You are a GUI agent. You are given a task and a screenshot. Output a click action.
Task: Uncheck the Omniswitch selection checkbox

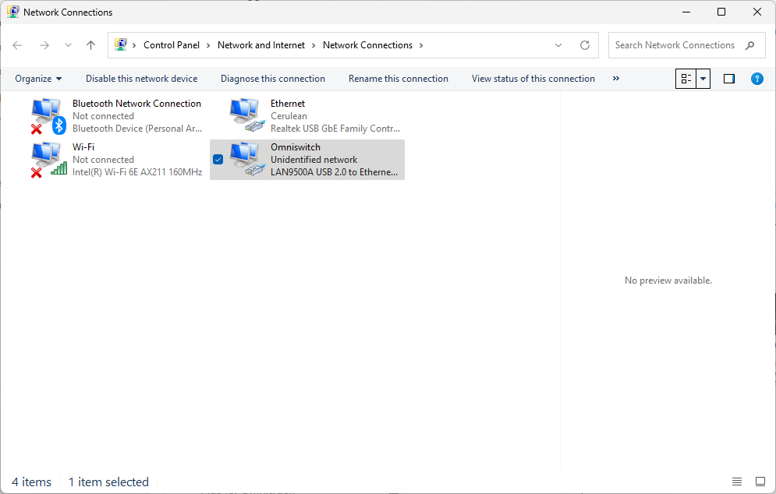click(x=218, y=160)
